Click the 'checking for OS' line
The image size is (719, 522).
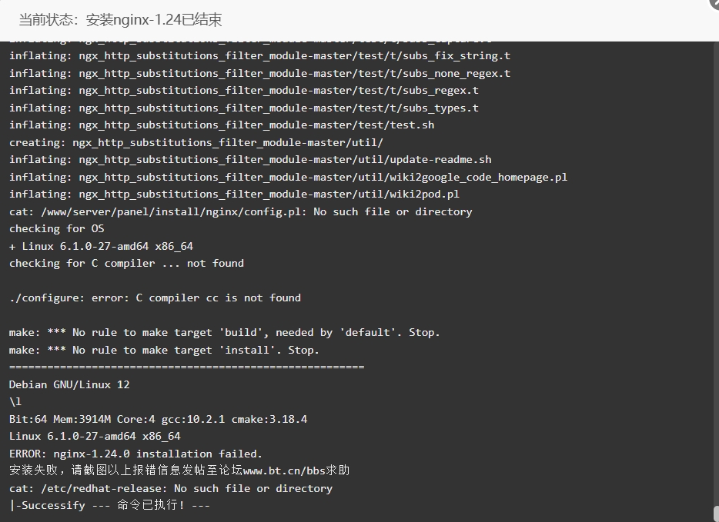pyautogui.click(x=57, y=228)
